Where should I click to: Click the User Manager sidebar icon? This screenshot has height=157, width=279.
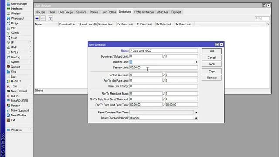click(8, 4)
